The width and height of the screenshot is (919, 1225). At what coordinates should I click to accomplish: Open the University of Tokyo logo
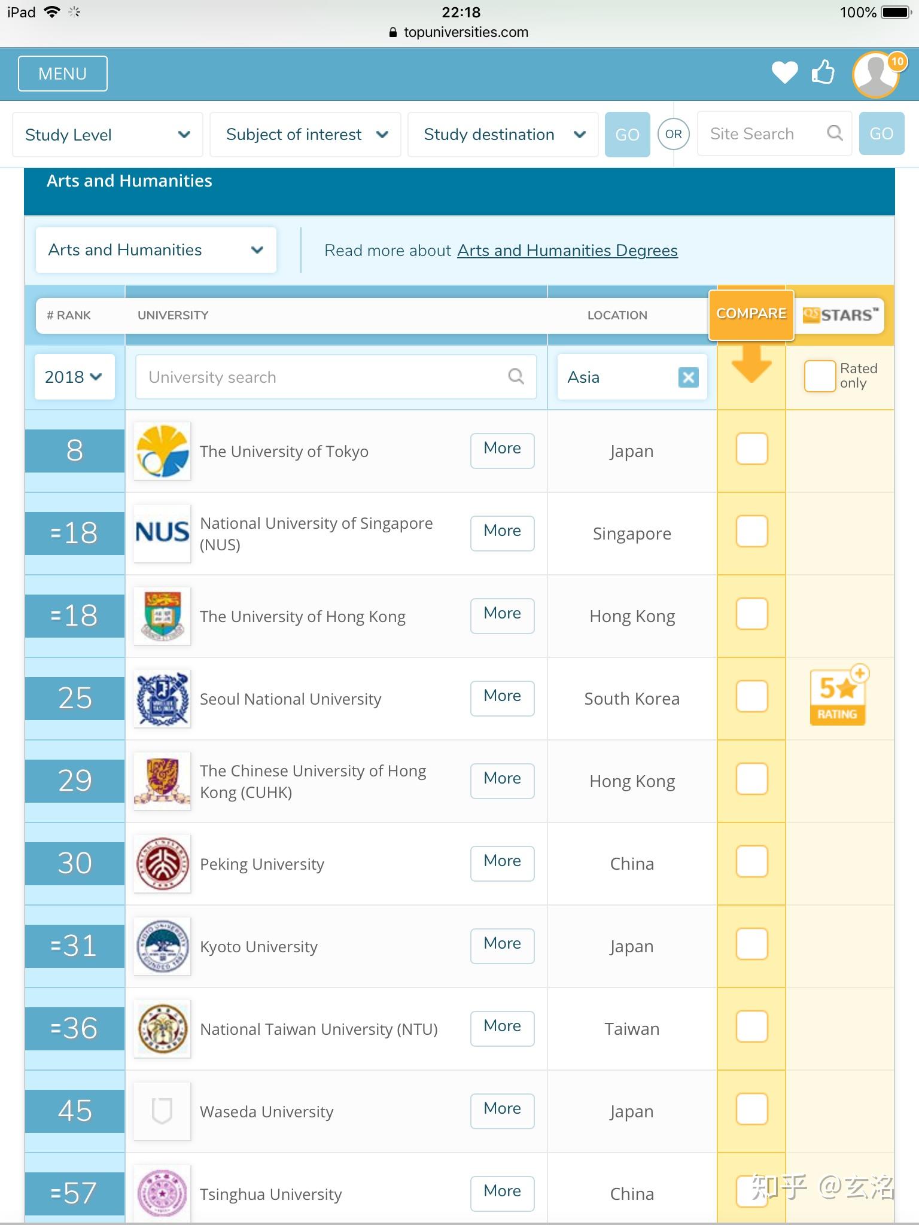tap(162, 451)
